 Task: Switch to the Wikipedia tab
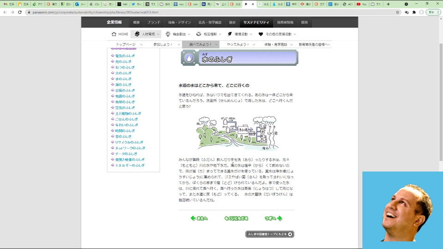[x=221, y=4]
